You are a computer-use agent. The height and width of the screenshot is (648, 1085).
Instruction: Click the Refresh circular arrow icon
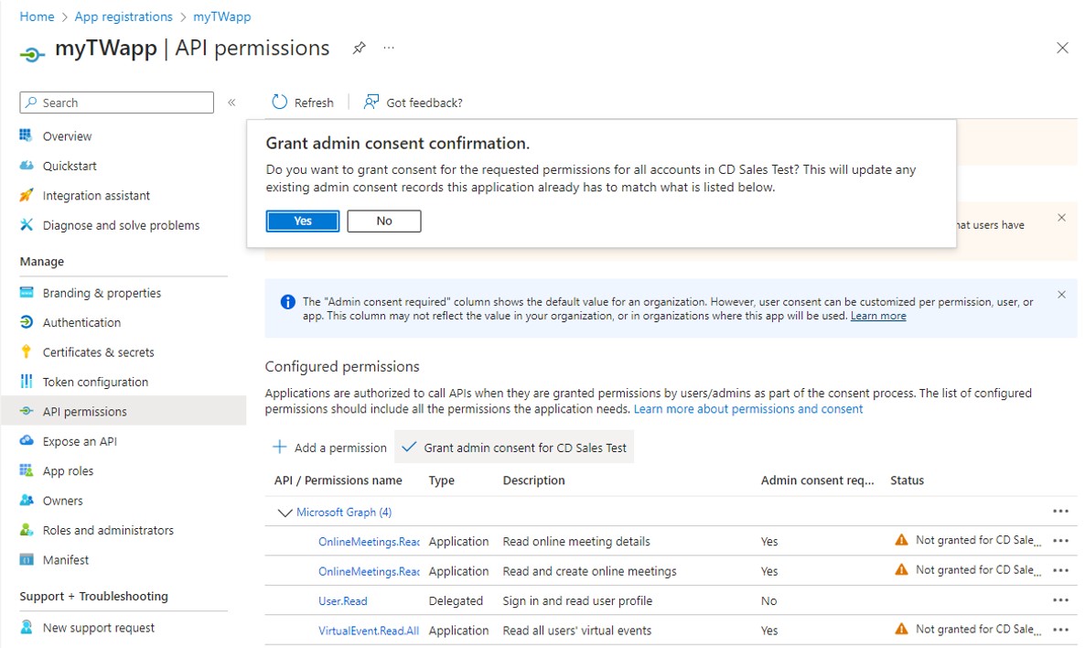[x=279, y=102]
